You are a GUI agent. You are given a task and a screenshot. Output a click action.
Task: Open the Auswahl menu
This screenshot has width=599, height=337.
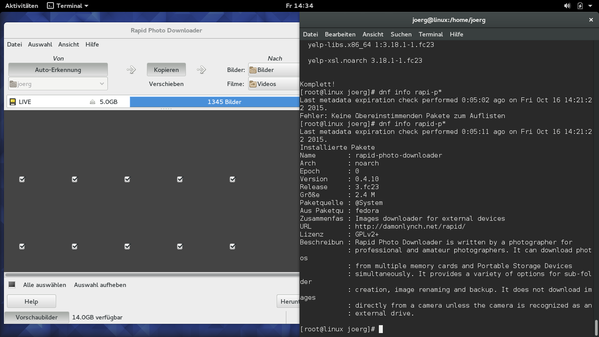40,44
